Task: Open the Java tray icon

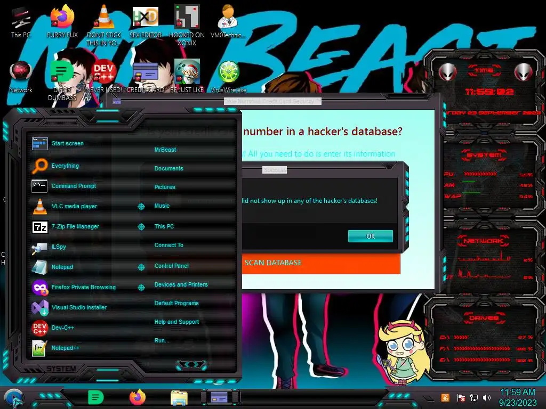Action: (445, 397)
